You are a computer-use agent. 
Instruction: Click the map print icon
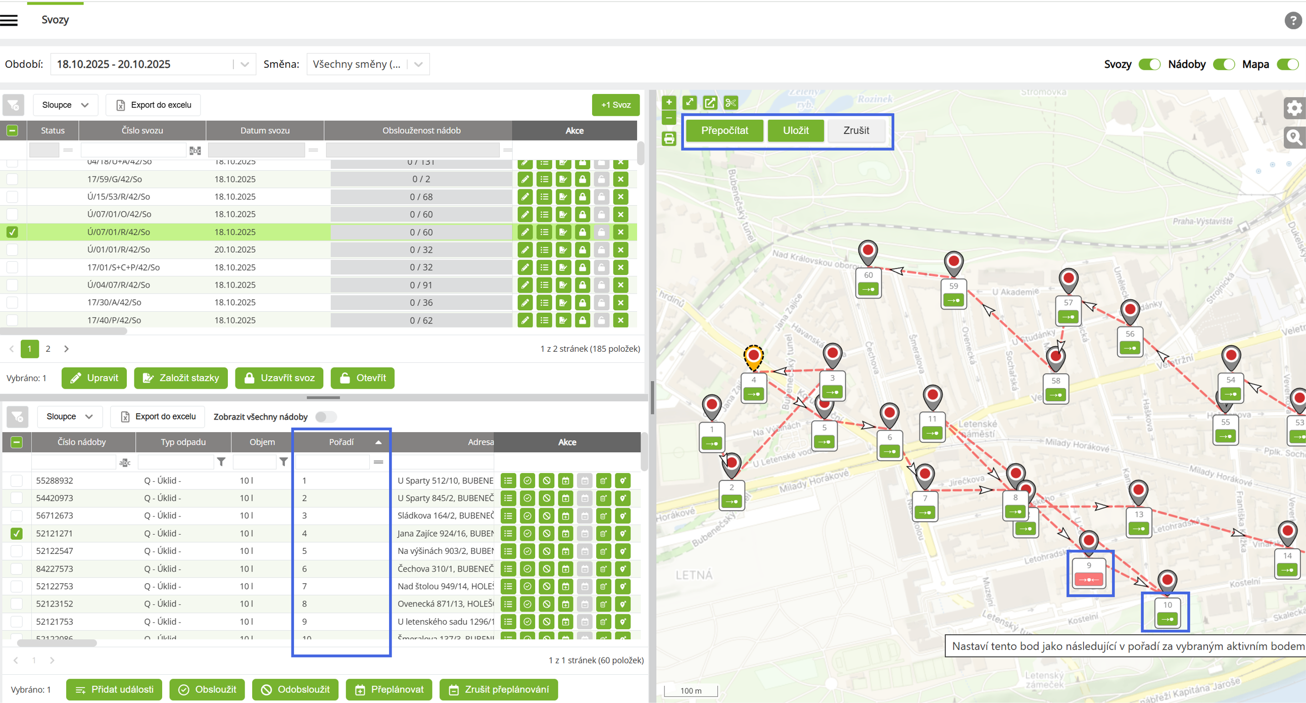pyautogui.click(x=669, y=138)
